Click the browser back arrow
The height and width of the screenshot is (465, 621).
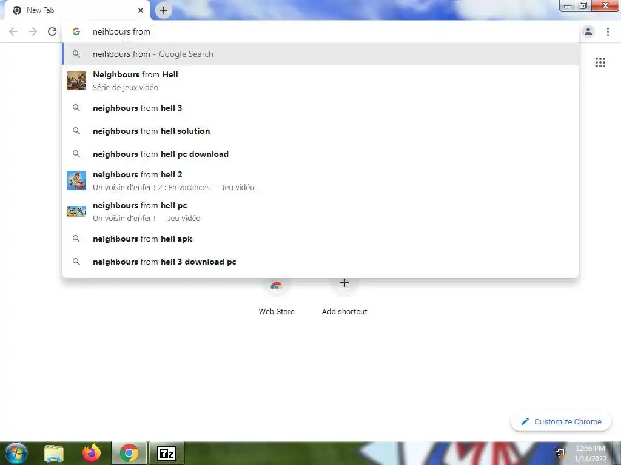pos(13,31)
